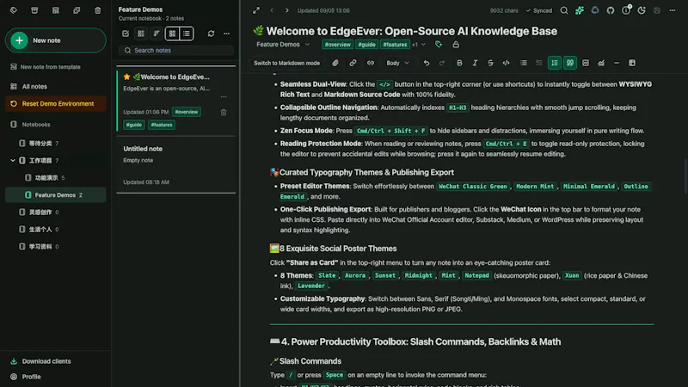Image resolution: width=688 pixels, height=387 pixels.
Task: Open the 学习资料 notebook
Action: (40, 247)
